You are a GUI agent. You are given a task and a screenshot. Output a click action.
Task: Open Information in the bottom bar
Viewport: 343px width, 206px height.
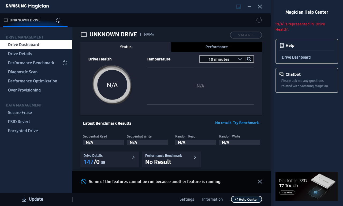[x=212, y=199]
